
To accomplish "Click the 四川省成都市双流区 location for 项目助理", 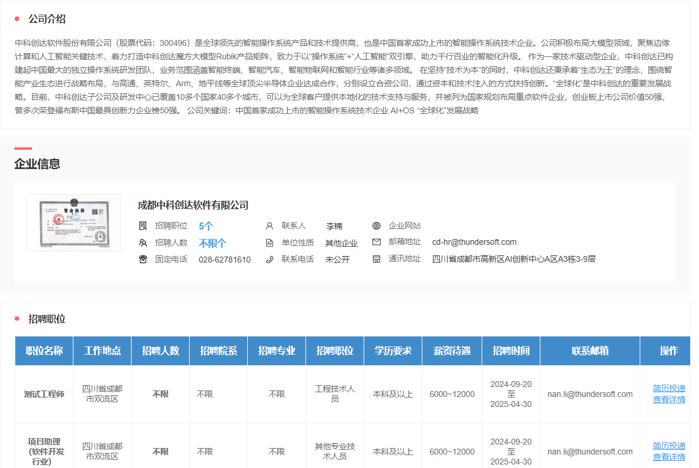I will [x=102, y=452].
